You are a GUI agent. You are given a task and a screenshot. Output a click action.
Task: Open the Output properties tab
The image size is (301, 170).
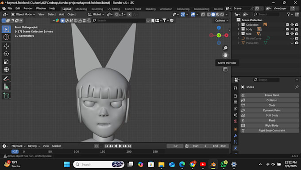[x=235, y=102]
